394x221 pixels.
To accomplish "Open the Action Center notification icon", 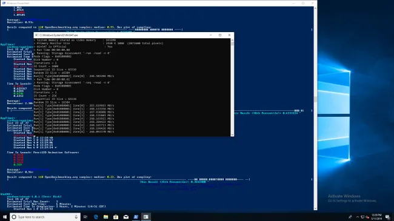I will click(x=388, y=217).
